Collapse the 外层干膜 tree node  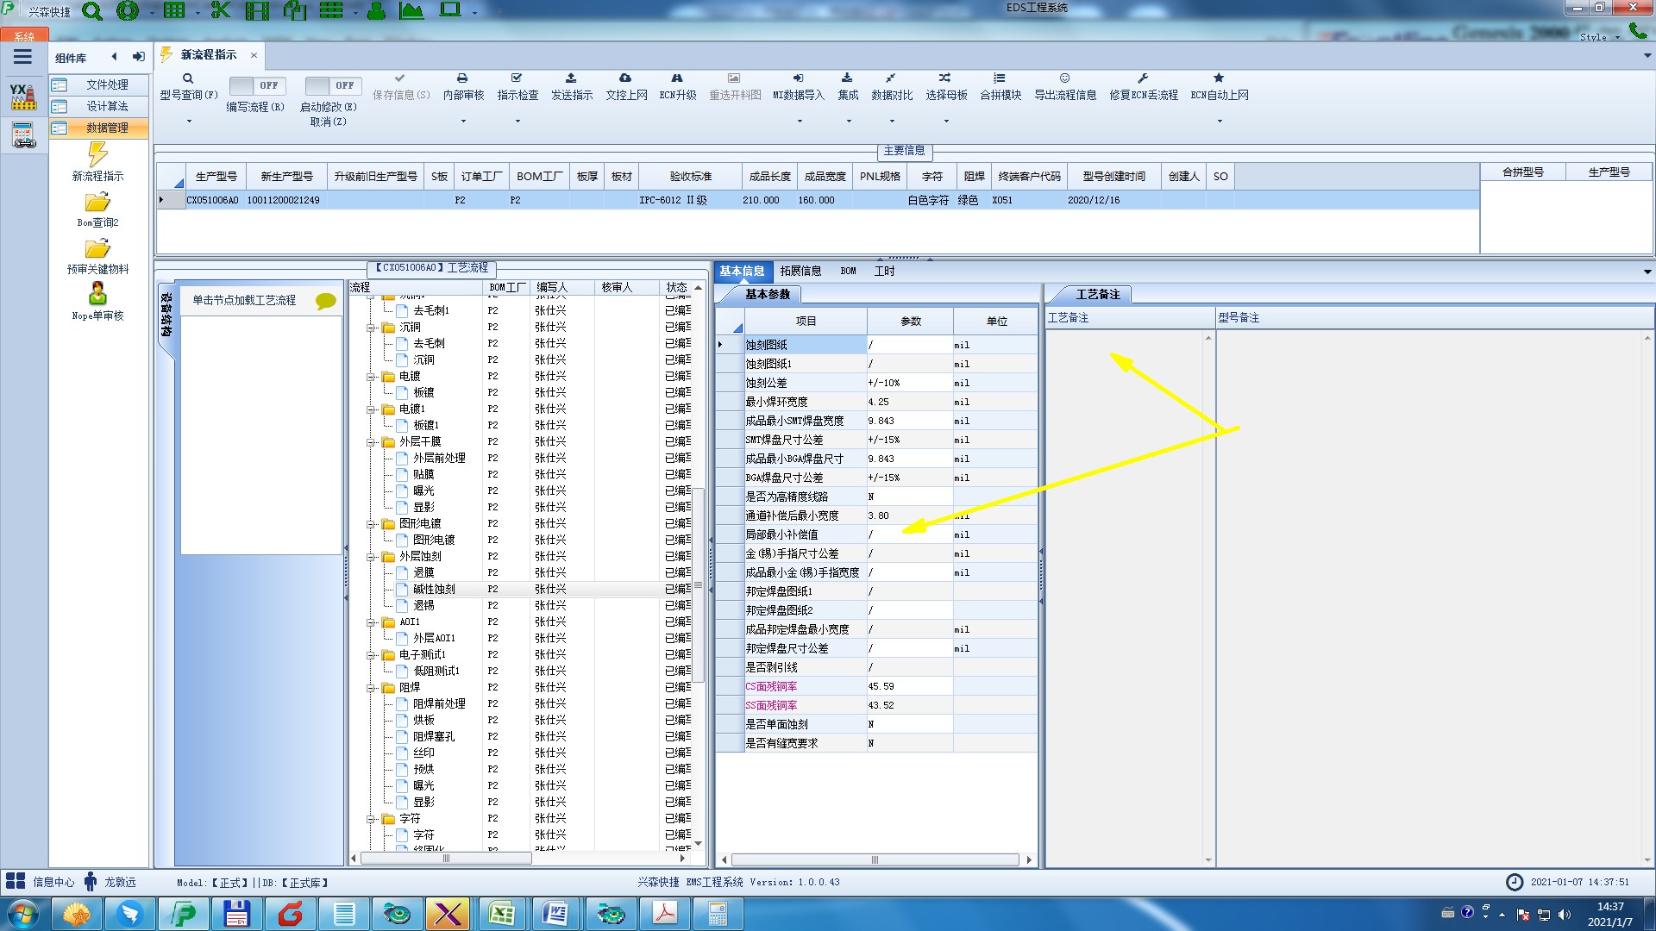371,442
